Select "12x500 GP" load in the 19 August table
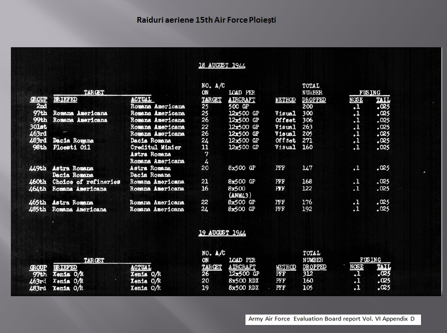The width and height of the screenshot is (447, 333). point(244,273)
